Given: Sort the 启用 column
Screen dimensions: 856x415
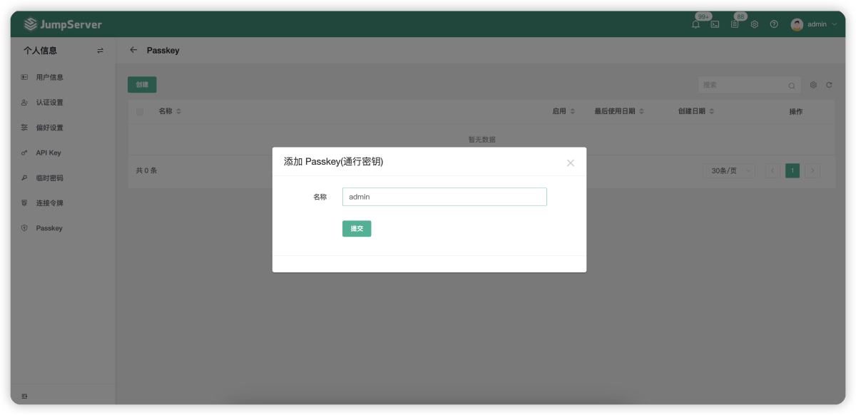Looking at the screenshot, I should (x=573, y=111).
